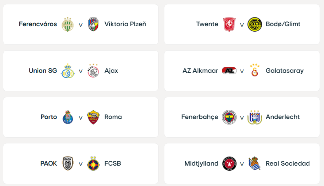Image resolution: width=324 pixels, height=186 pixels.
Task: Click the Real Sociedad crest
Action: tap(255, 163)
